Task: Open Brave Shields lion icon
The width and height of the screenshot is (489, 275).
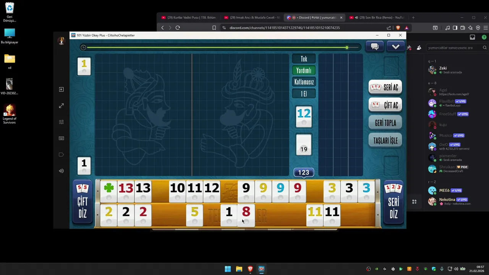Action: [398, 27]
